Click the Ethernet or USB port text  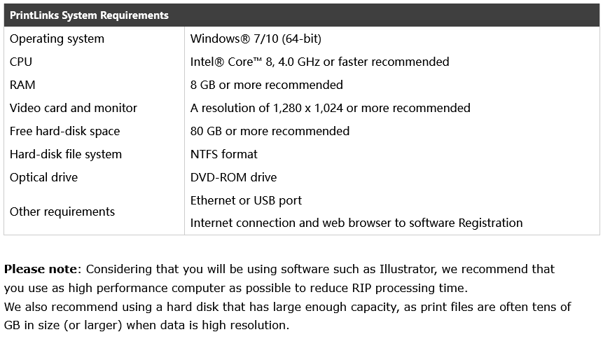point(246,200)
